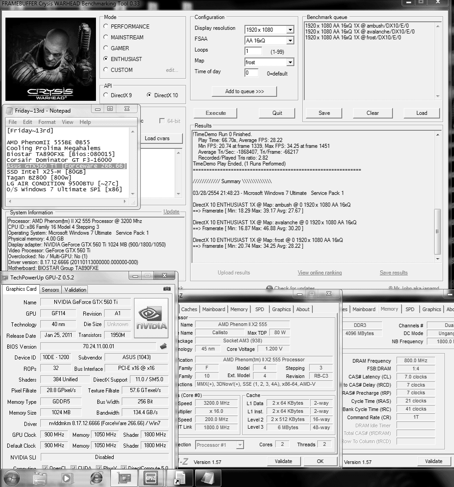
Task: Switch to GPU-Z Graphics Card tab
Action: click(21, 289)
